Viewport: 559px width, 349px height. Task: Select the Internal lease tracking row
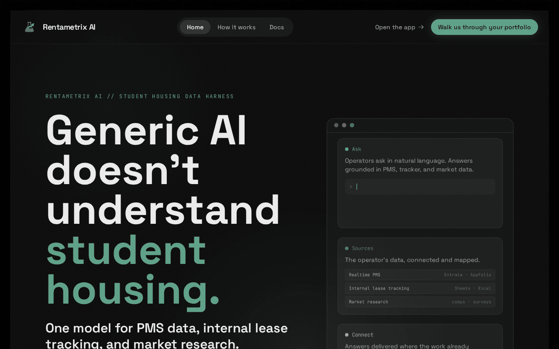pyautogui.click(x=420, y=288)
